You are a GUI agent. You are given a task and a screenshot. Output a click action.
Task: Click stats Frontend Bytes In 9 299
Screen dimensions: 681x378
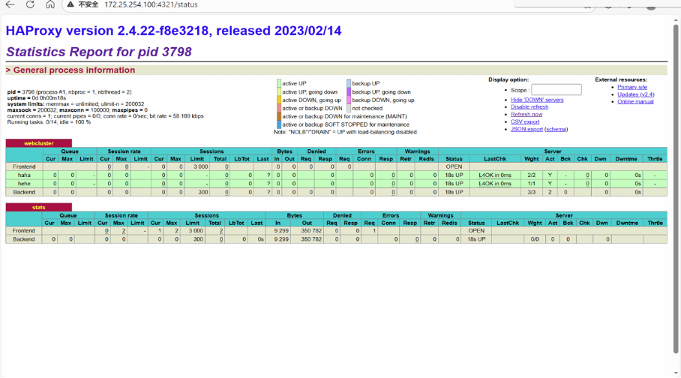pos(281,231)
